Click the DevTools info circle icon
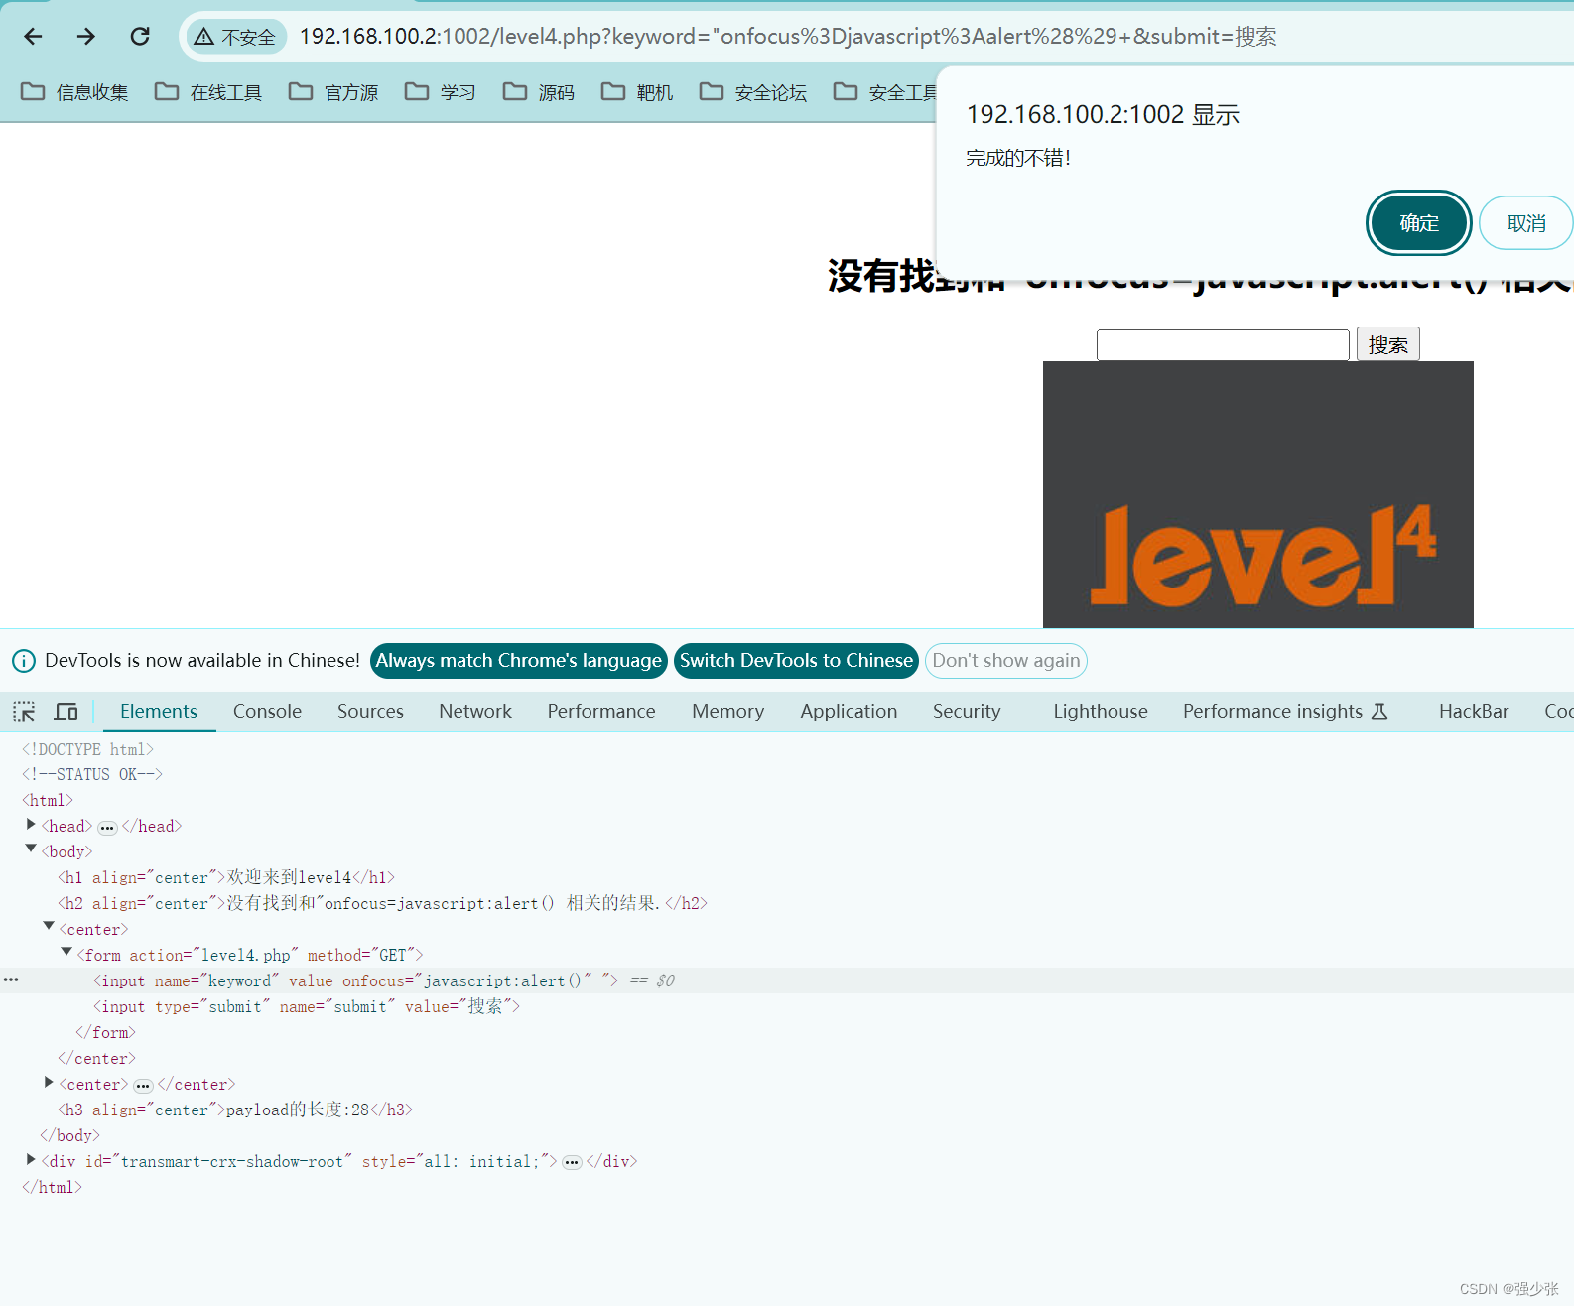The width and height of the screenshot is (1574, 1306). [24, 661]
